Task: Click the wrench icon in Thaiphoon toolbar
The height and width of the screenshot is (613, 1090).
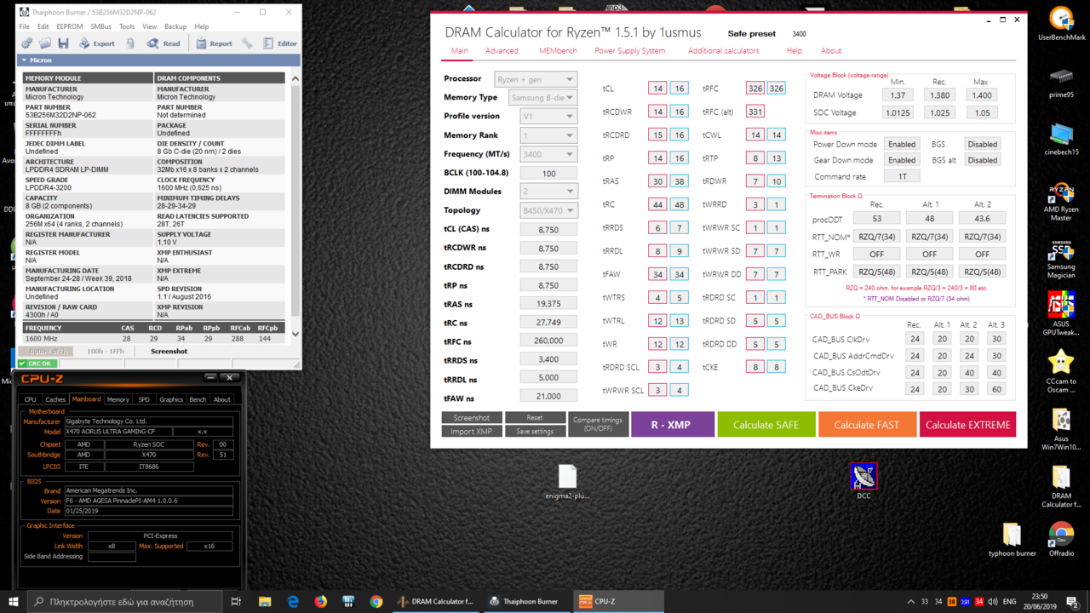Action: point(247,43)
